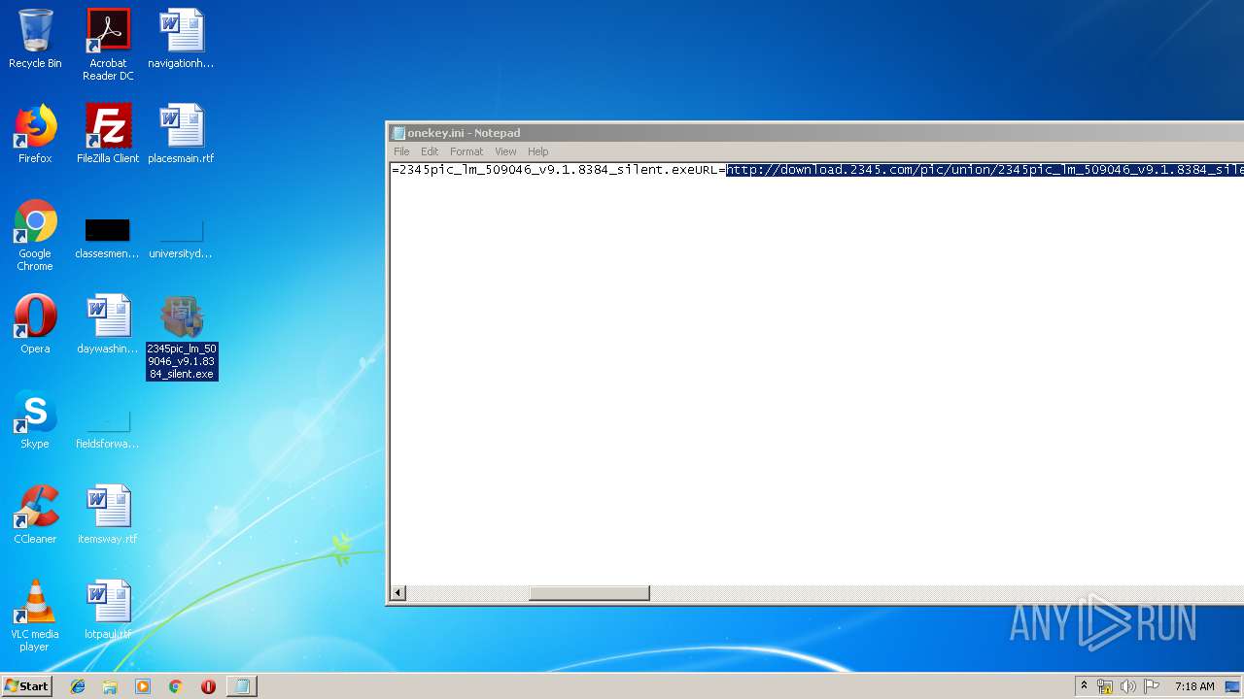This screenshot has height=699, width=1244.
Task: Launch CCleaner desktop shortcut
Action: [x=35, y=515]
